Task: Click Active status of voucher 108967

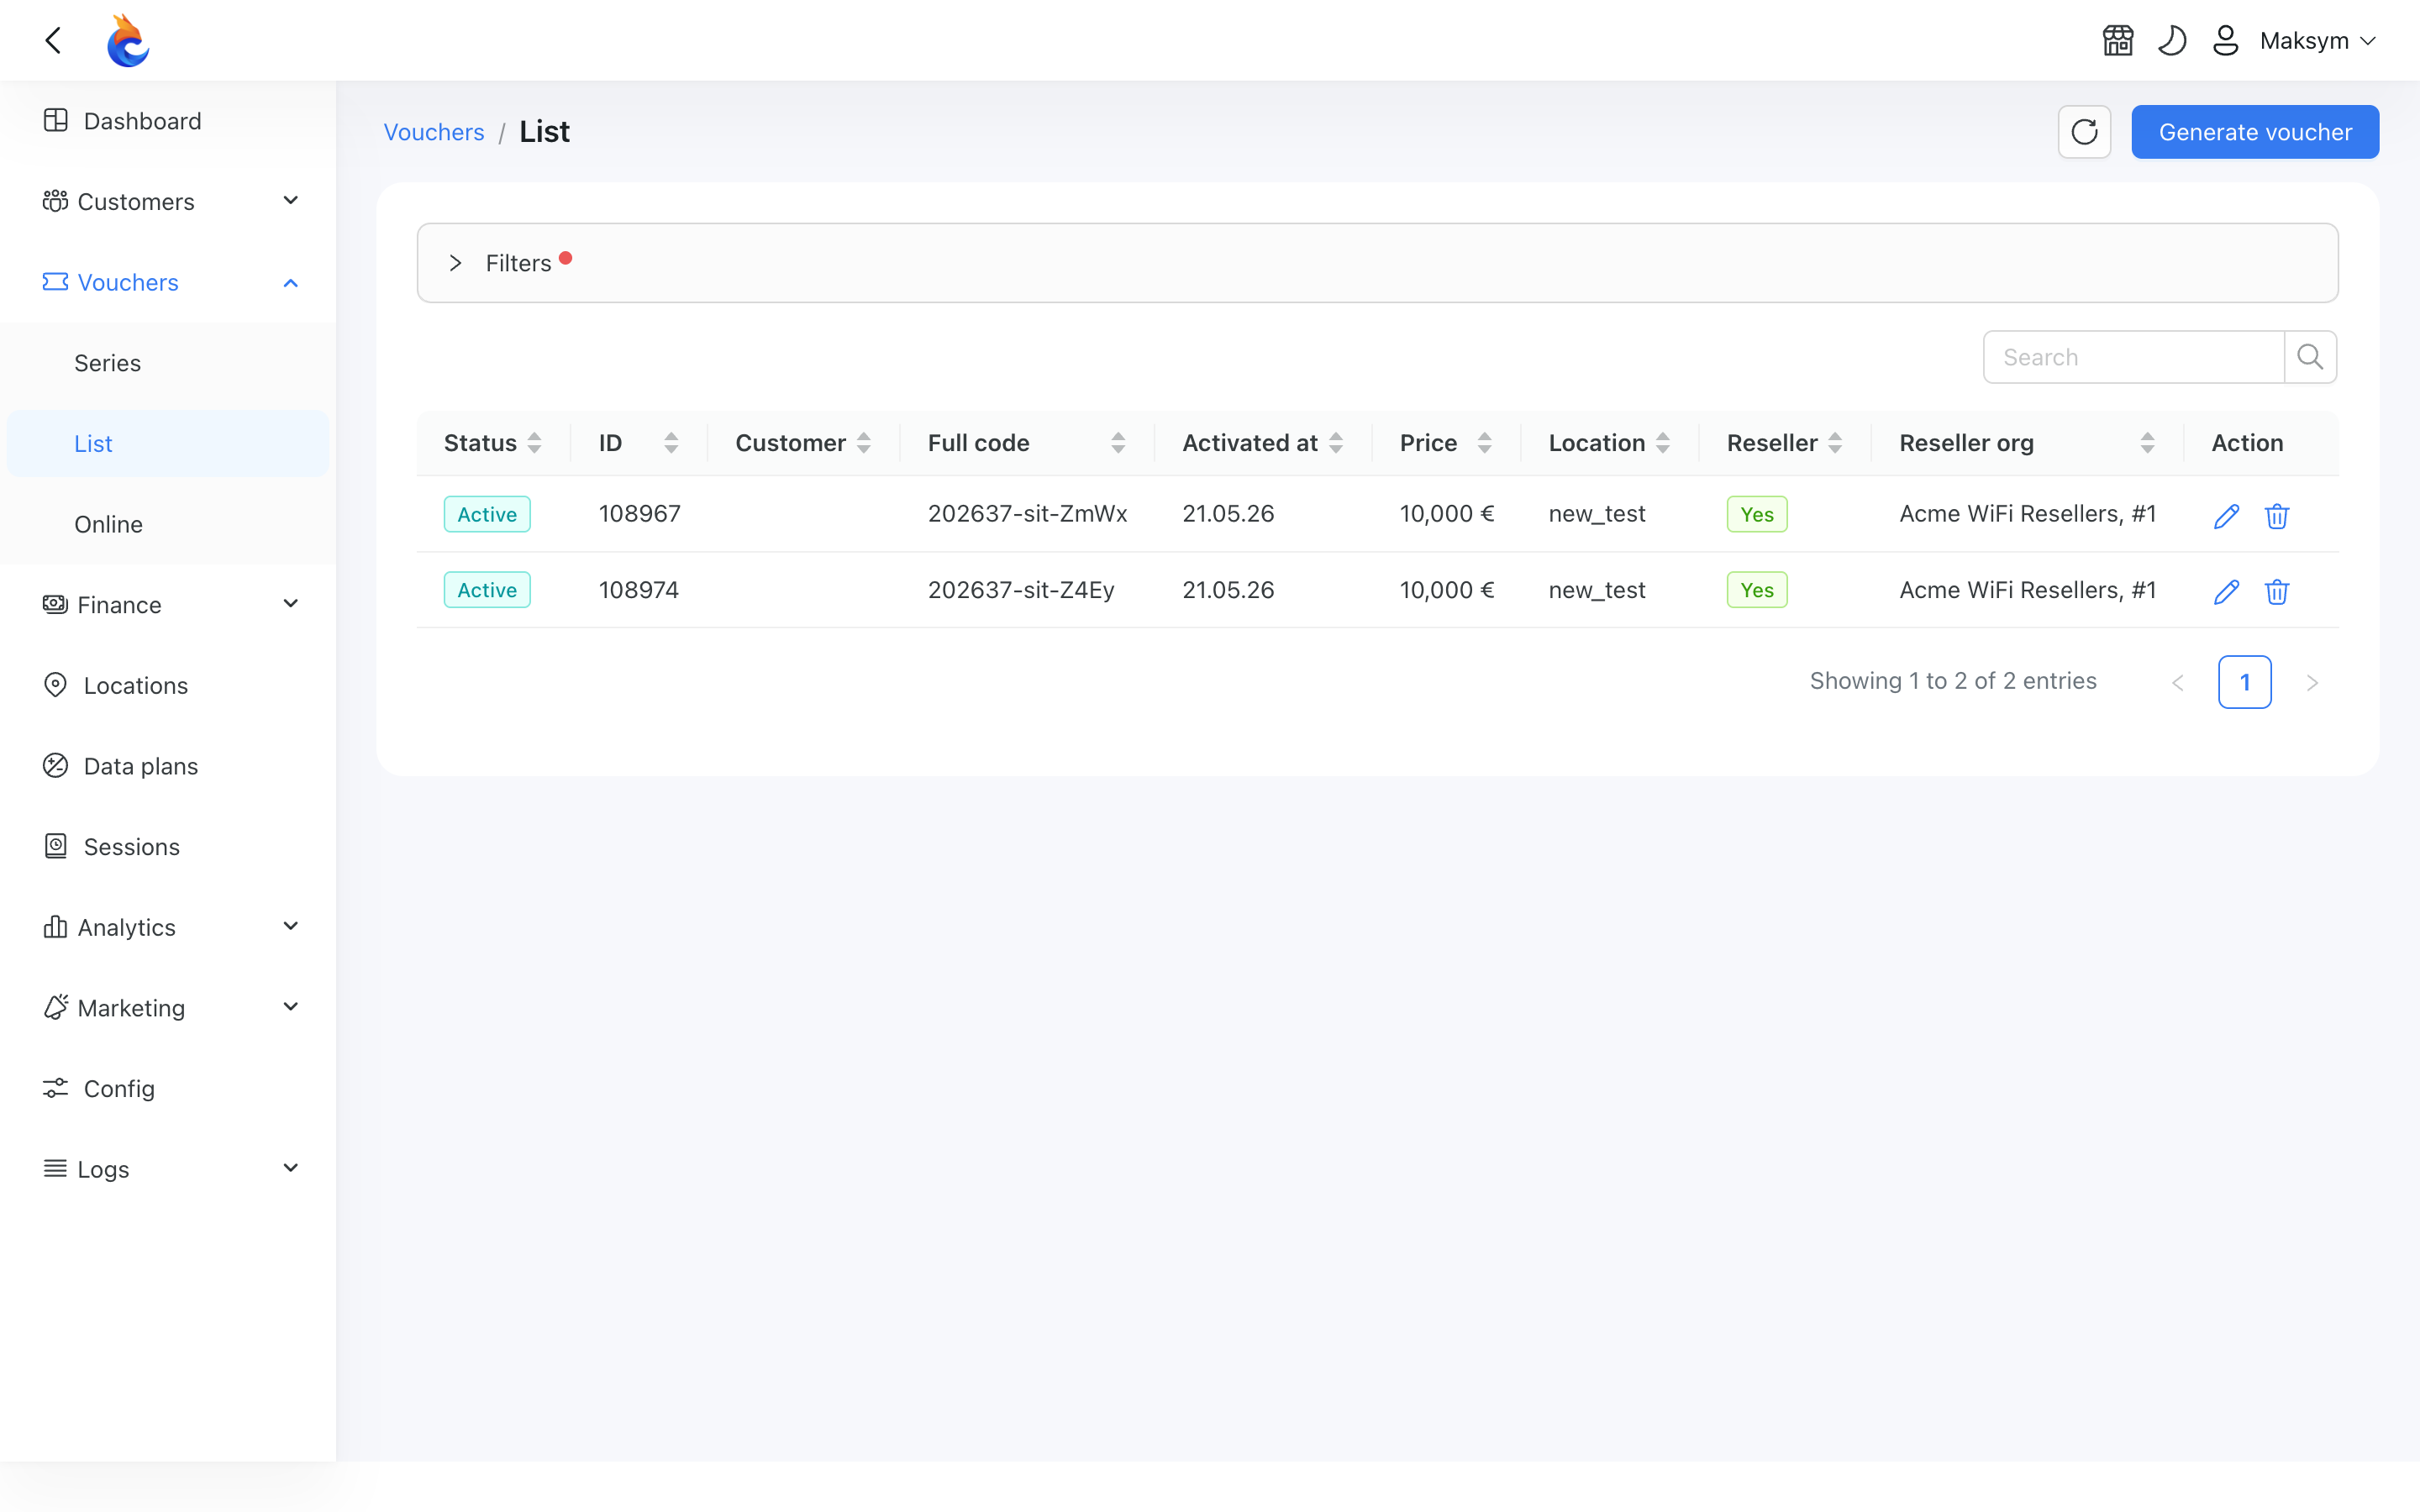Action: [x=487, y=514]
